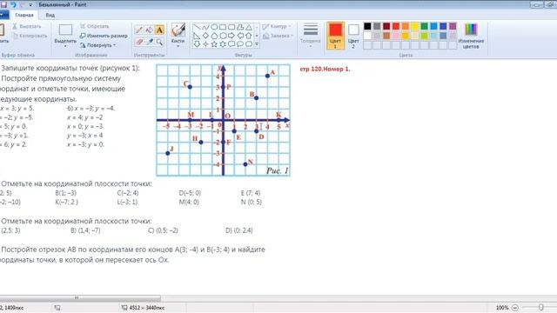Pick the purple palette color
Image resolution: width=557 pixels, height=313 pixels.
coord(453,26)
